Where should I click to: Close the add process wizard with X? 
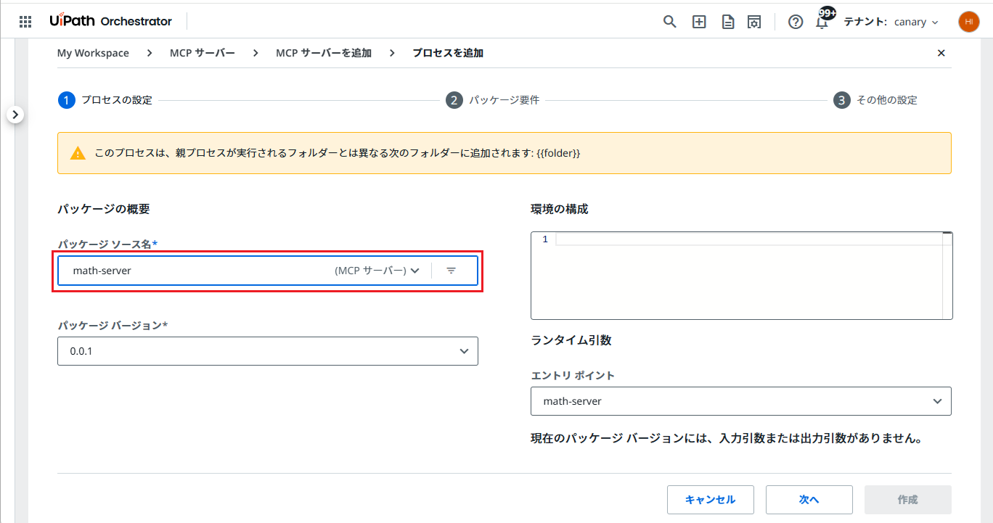click(941, 53)
